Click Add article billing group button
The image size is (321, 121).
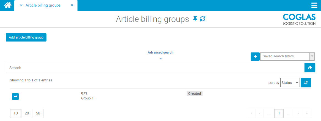[26, 37]
